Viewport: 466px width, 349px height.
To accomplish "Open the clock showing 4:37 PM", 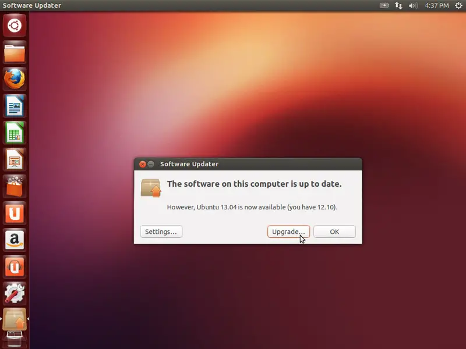I will pos(437,5).
